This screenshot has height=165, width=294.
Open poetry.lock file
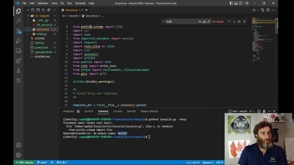pyautogui.click(x=41, y=48)
